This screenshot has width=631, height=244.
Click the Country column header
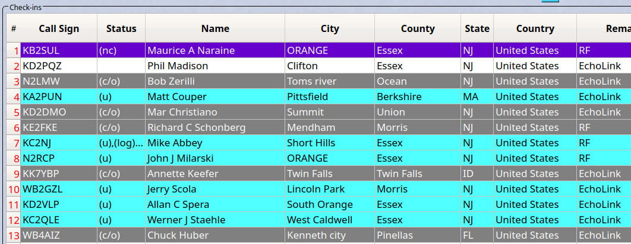point(535,28)
